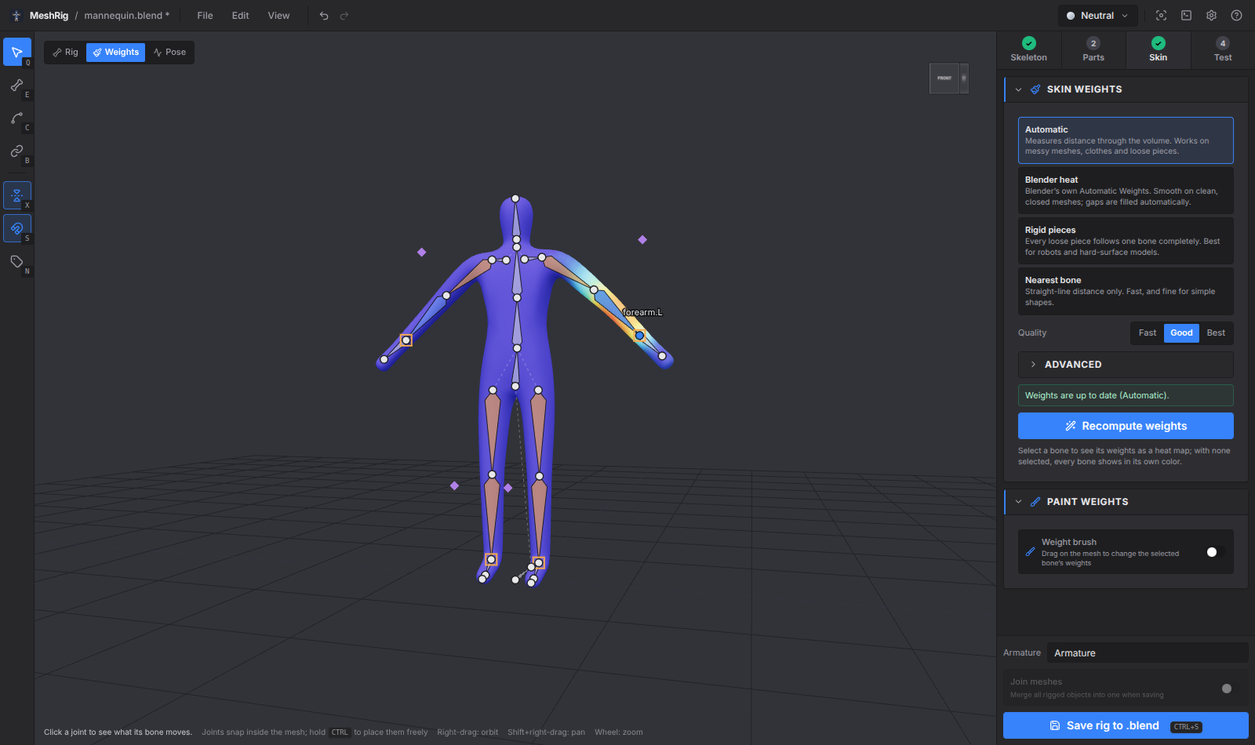Image resolution: width=1255 pixels, height=745 pixels.
Task: Switch to the Rig mode tab
Action: pyautogui.click(x=65, y=53)
